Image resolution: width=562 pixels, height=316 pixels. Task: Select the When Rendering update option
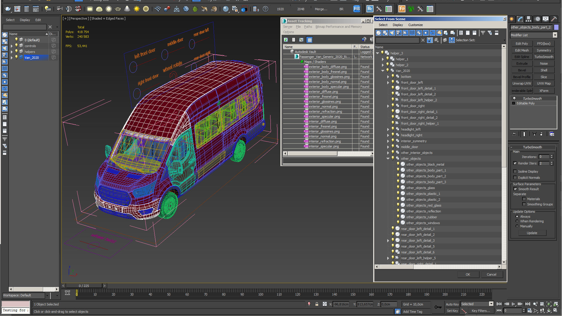517,221
